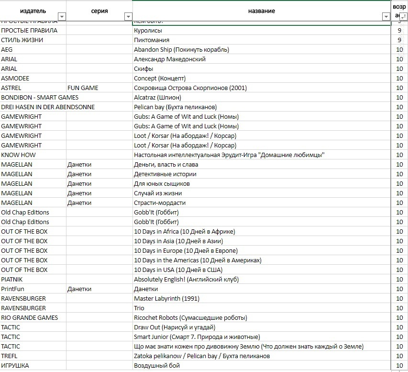Image resolution: width=408 pixels, height=372 pixels.
Task: Select the cell Що має знати кожен
Action: click(262, 347)
